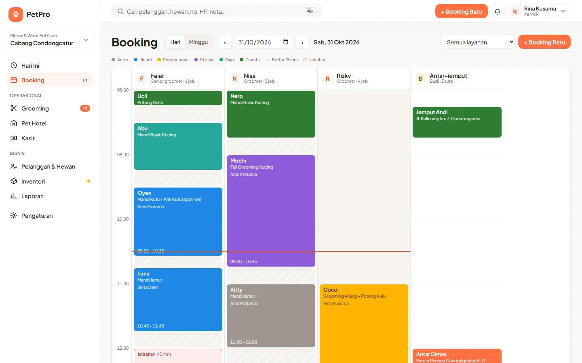Click Antar-jemput avatar badge B
The width and height of the screenshot is (582, 363).
click(420, 78)
